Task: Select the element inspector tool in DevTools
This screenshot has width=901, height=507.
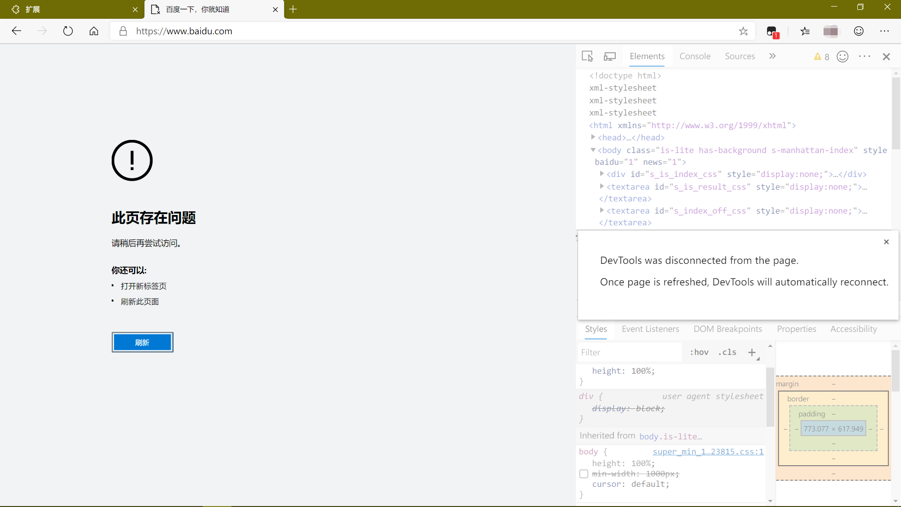Action: click(x=588, y=56)
